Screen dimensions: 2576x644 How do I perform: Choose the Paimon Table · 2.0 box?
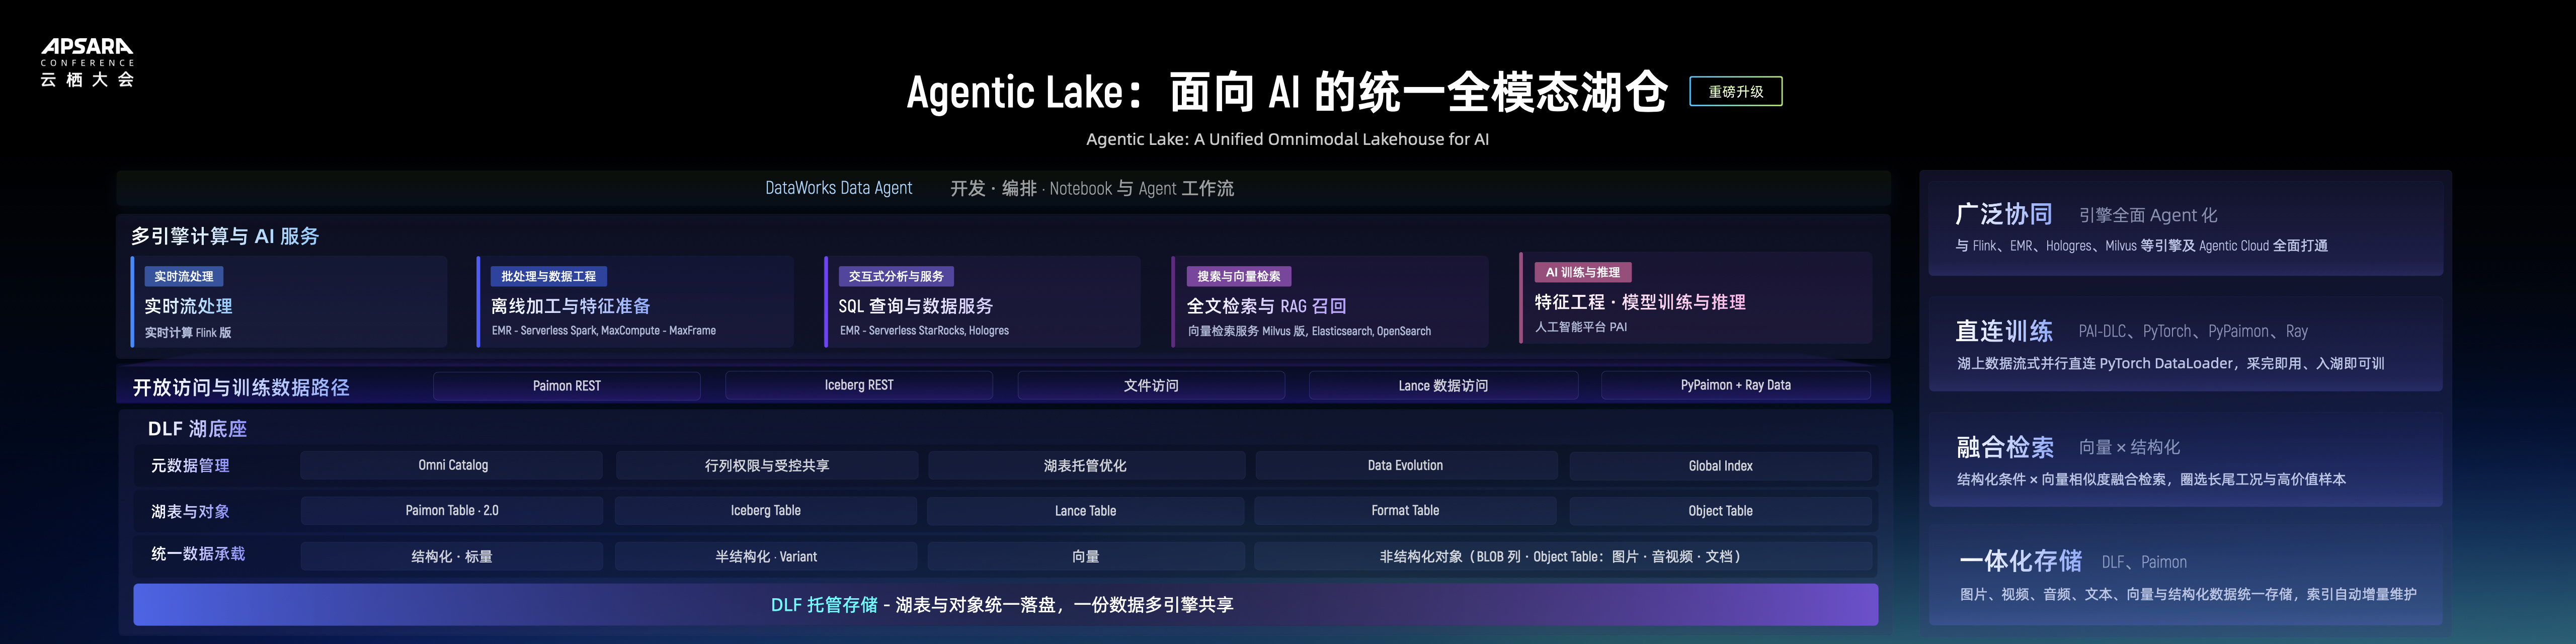coord(452,511)
